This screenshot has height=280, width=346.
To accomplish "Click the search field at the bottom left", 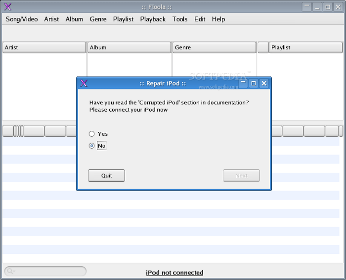I will 45,271.
